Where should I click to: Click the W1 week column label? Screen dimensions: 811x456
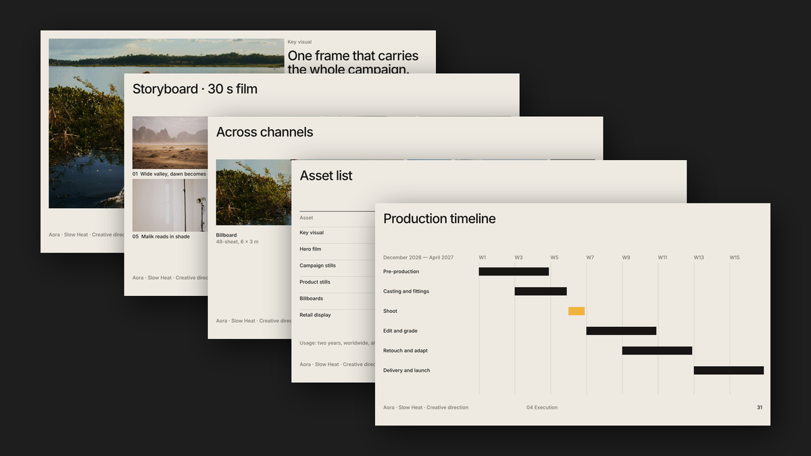[483, 257]
